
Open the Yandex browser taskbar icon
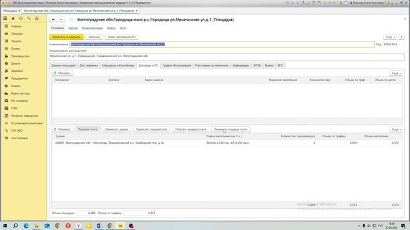(x=78, y=226)
